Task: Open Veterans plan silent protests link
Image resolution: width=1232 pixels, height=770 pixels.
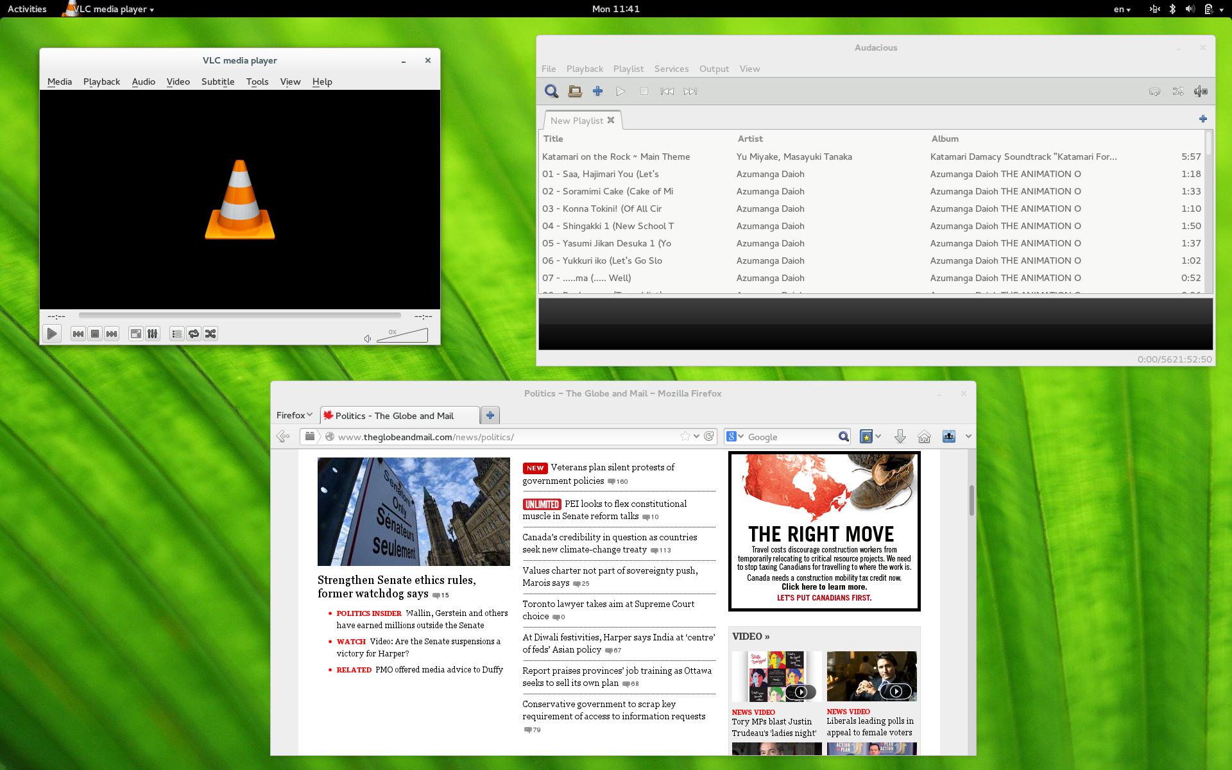Action: (x=598, y=474)
